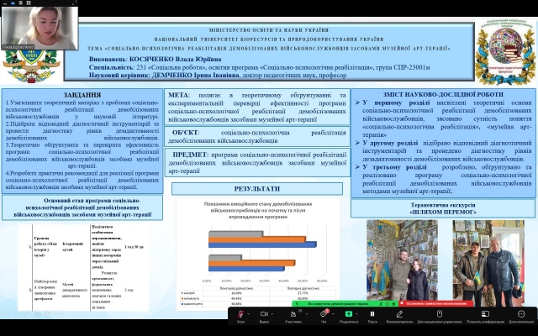Open the Участники participants panel

(293, 314)
